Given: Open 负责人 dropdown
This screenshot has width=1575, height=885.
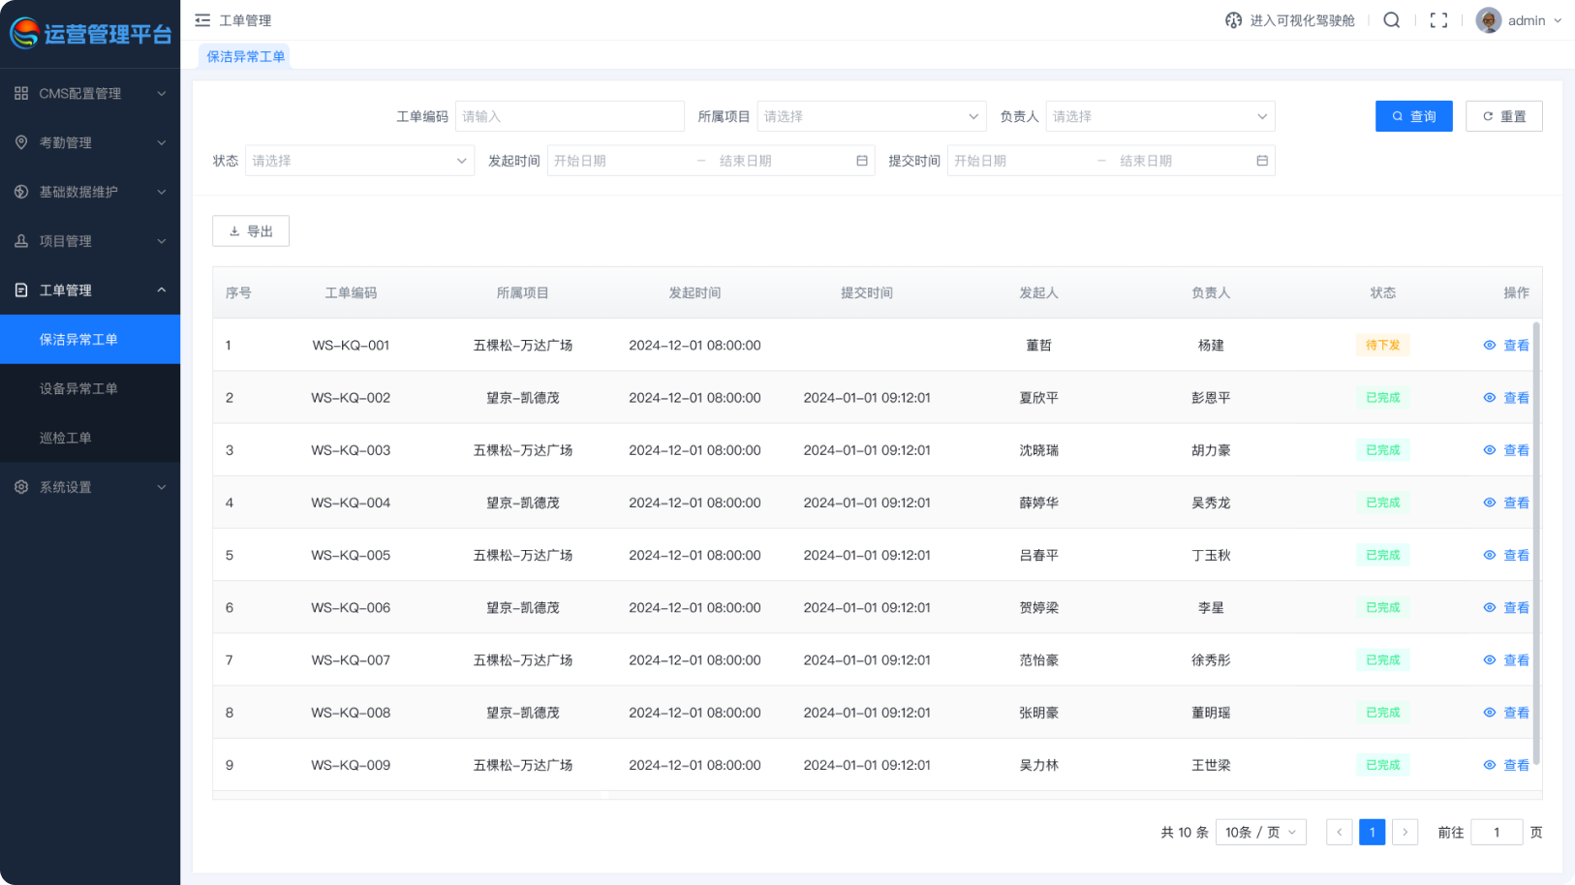Looking at the screenshot, I should tap(1160, 116).
